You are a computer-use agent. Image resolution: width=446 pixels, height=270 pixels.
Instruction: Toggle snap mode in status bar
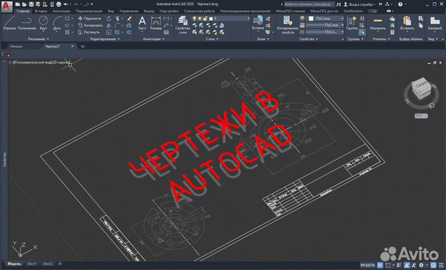pos(388,265)
